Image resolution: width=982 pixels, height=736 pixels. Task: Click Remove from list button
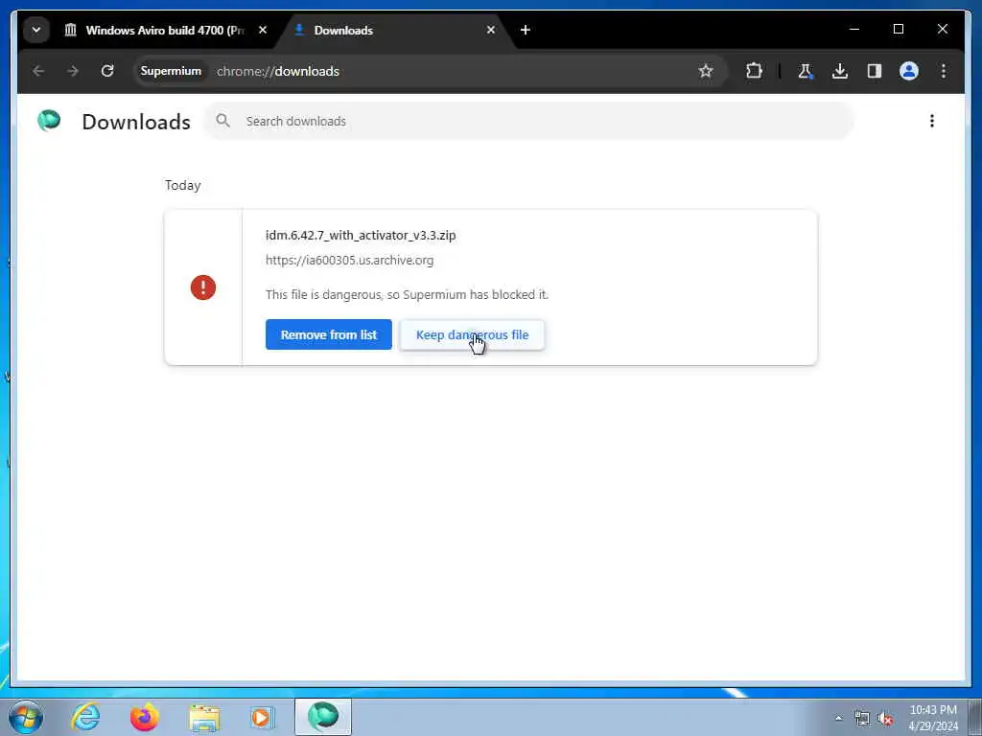pyautogui.click(x=328, y=334)
